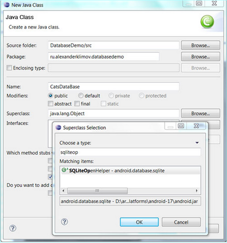Click the Eclipse icon in New Java Class title

click(x=7, y=5)
